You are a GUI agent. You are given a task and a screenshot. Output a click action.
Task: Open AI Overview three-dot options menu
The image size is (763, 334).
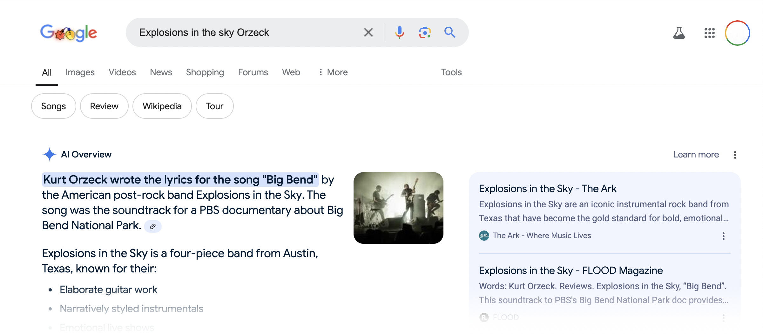tap(735, 155)
